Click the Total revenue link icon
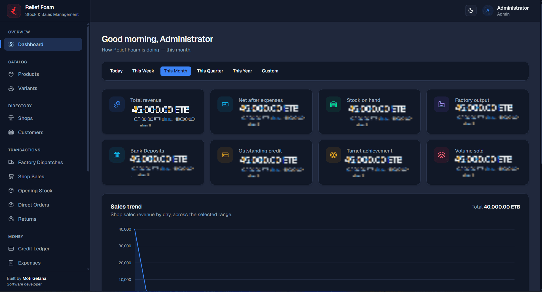 click(117, 104)
